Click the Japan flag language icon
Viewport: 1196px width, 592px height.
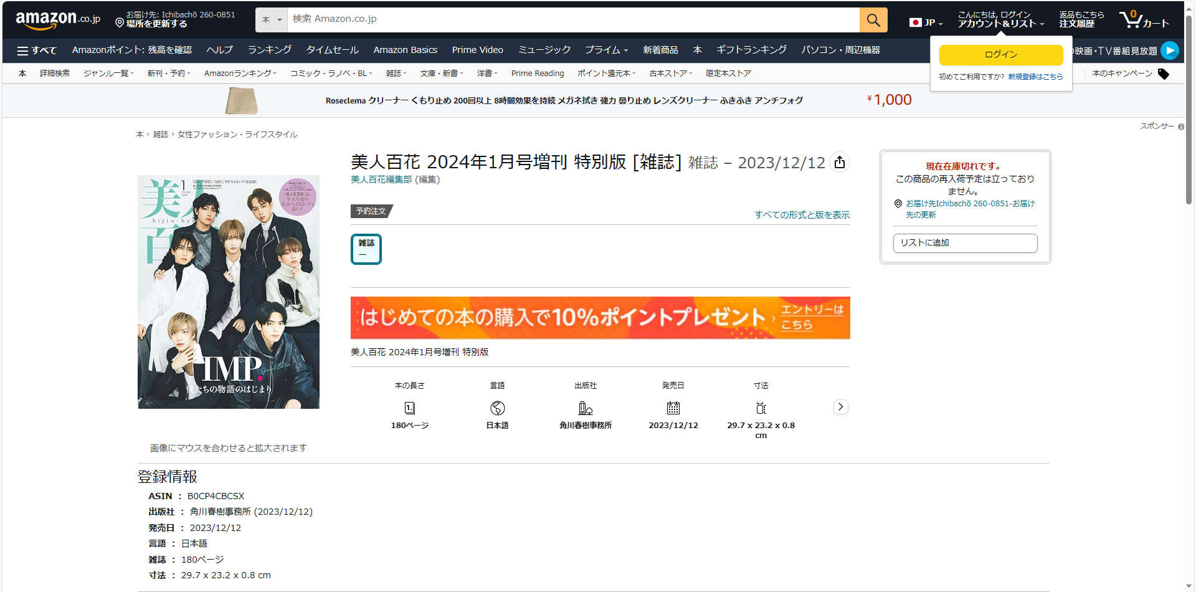(x=915, y=22)
